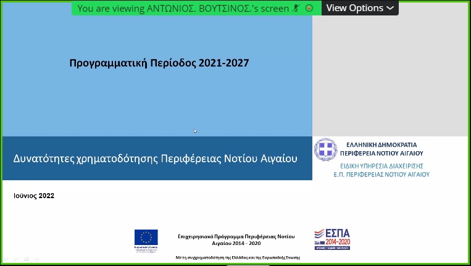471x266 pixels.
Task: Click the muted microphone icon in green banner
Action: (296, 8)
